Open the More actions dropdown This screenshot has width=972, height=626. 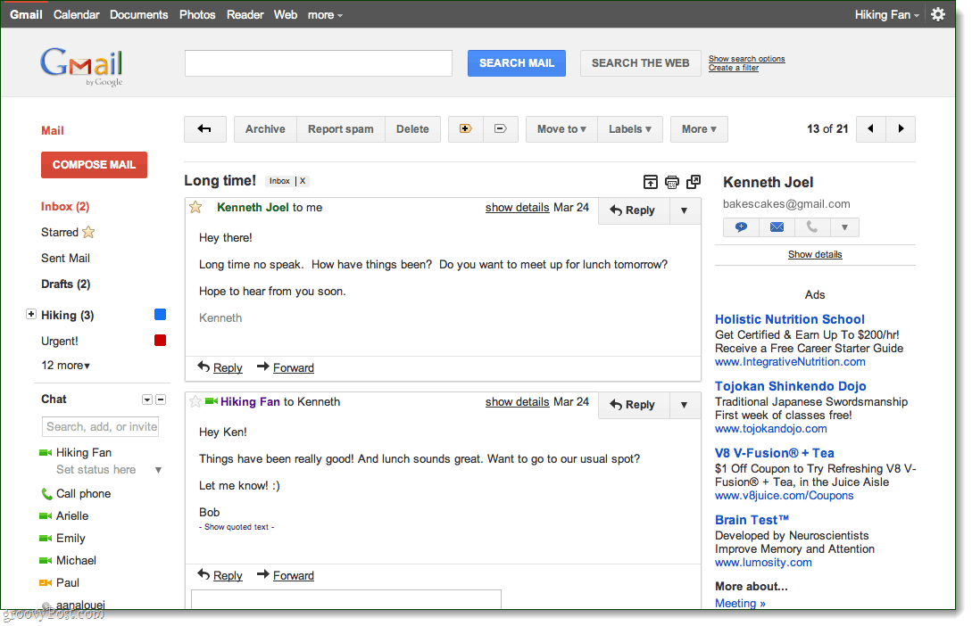699,128
